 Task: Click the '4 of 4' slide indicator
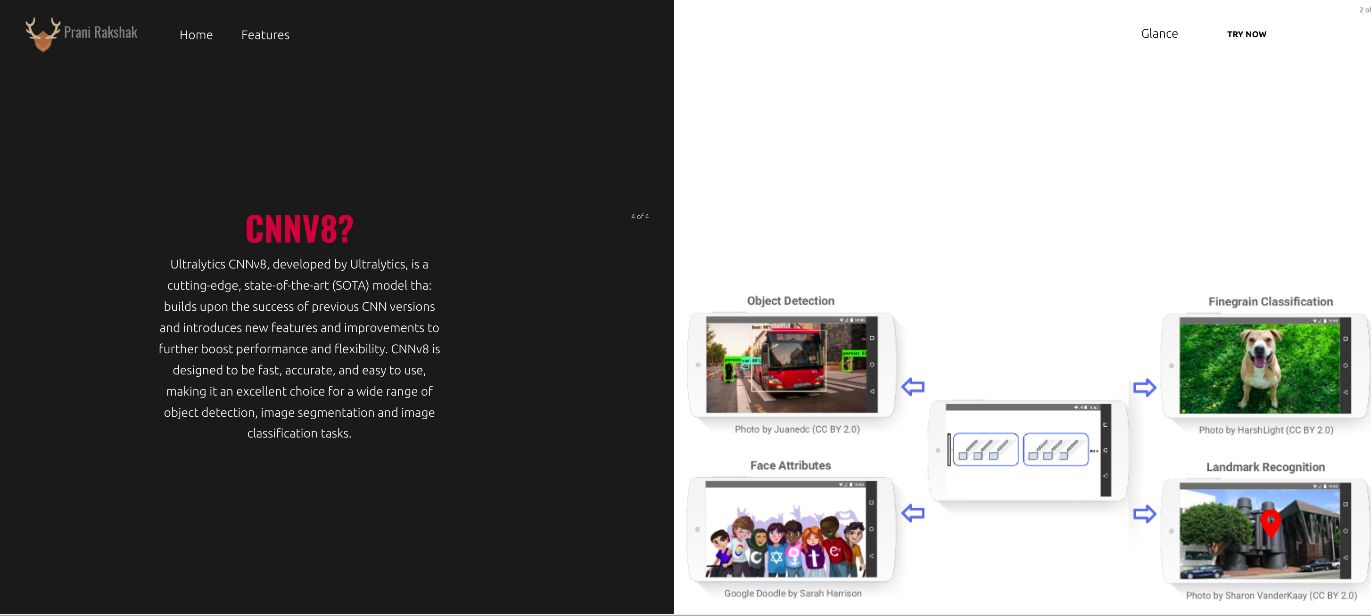tap(640, 216)
